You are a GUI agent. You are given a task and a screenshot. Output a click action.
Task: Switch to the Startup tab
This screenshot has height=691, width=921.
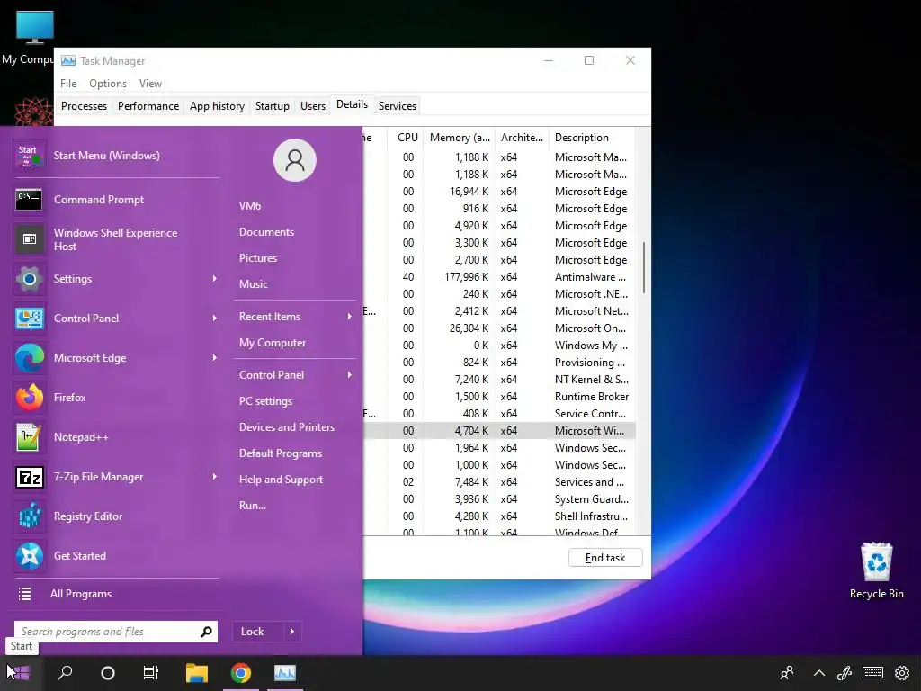coord(272,106)
